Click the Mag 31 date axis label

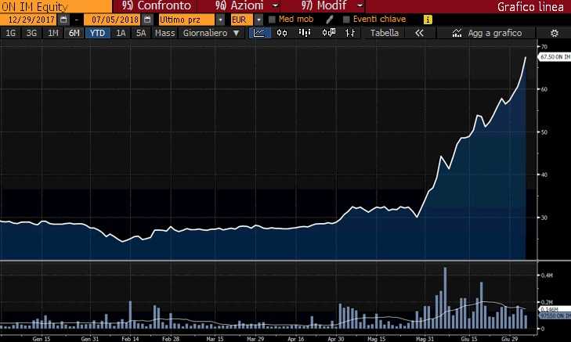point(425,339)
